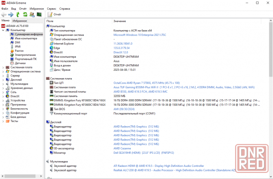Expand the Системная плата tree node
This screenshot has width=273, height=179.
[3, 68]
